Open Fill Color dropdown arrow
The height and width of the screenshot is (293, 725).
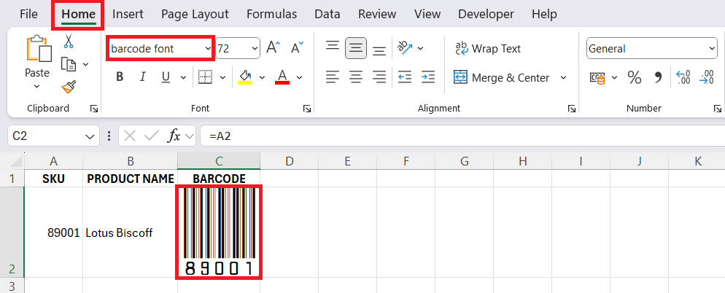(262, 78)
